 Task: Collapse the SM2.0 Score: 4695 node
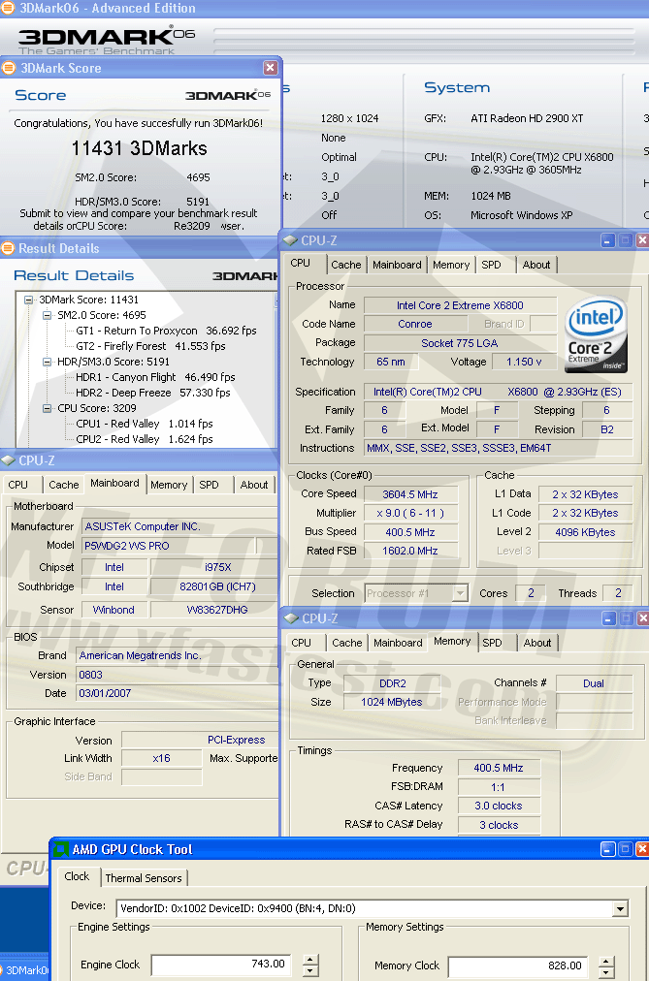point(47,315)
